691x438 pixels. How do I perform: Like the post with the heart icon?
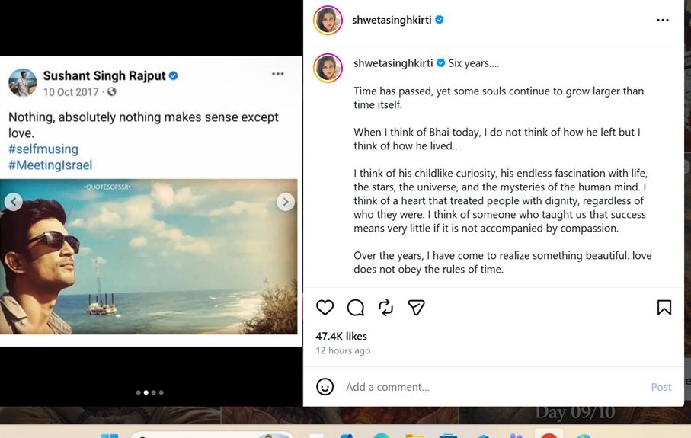325,307
